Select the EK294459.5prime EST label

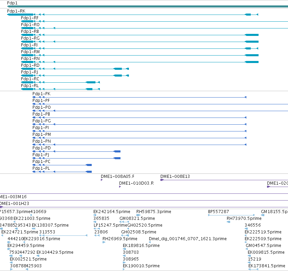(26, 246)
